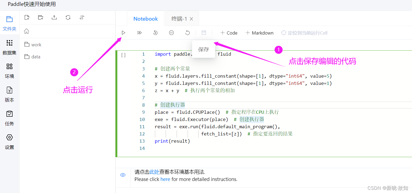
Task: Click line number 7 in the gutter
Action: coord(143,98)
